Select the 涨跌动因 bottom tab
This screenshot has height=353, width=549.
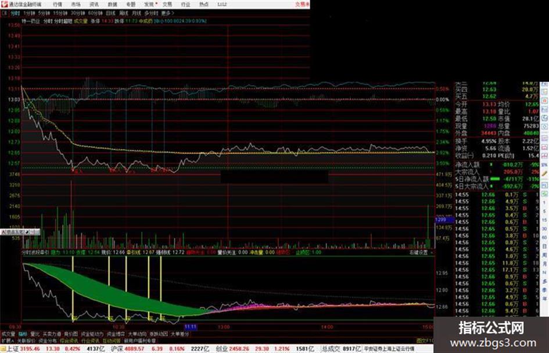click(x=159, y=334)
